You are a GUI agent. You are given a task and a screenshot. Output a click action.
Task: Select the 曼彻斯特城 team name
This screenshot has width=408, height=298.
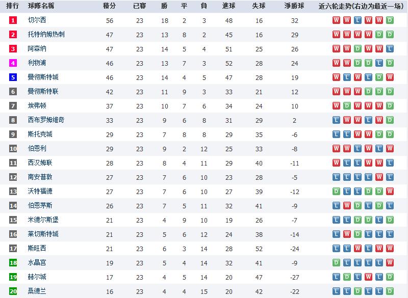(43, 77)
